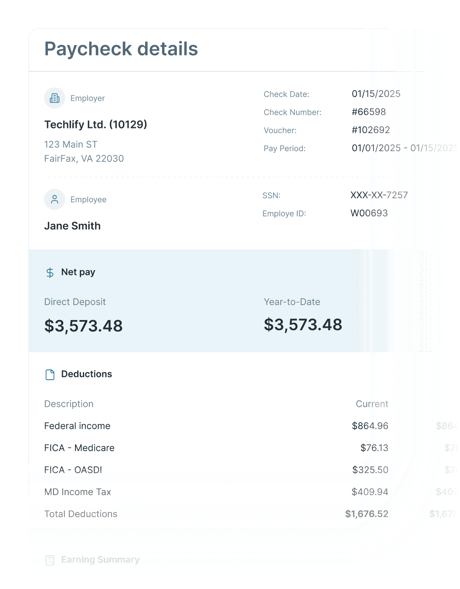Click the Net pay dollar icon
Screen dimensions: 460x589
pos(50,273)
